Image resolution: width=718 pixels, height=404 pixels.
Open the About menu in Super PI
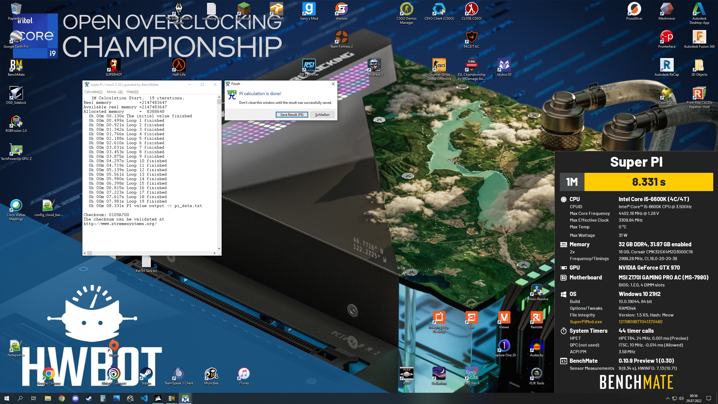(x=114, y=92)
